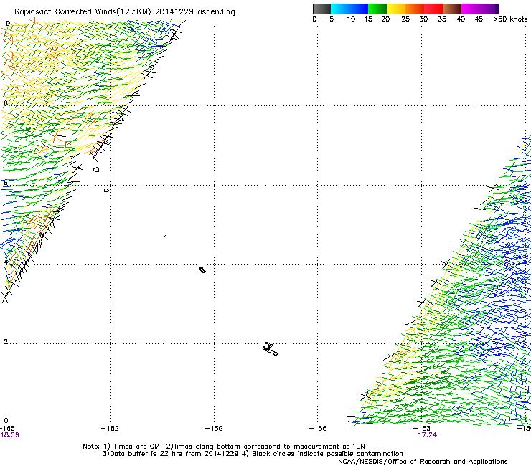
Task: Click the 'NOAA/NESDIS/Office of Research and Applications' credit
Action: point(423,462)
